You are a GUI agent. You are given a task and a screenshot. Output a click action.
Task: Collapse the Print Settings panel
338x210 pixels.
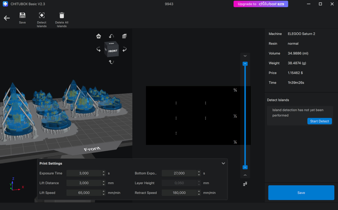pos(223,163)
